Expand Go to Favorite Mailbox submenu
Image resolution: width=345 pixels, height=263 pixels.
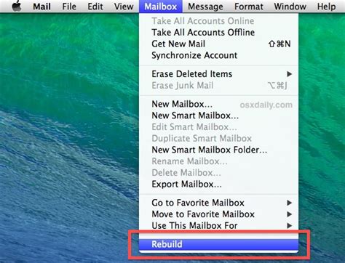tap(218, 203)
